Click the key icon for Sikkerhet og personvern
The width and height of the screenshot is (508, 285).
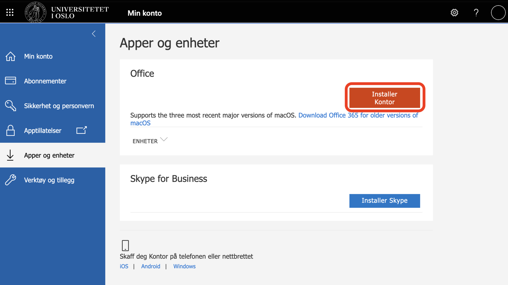[11, 105]
